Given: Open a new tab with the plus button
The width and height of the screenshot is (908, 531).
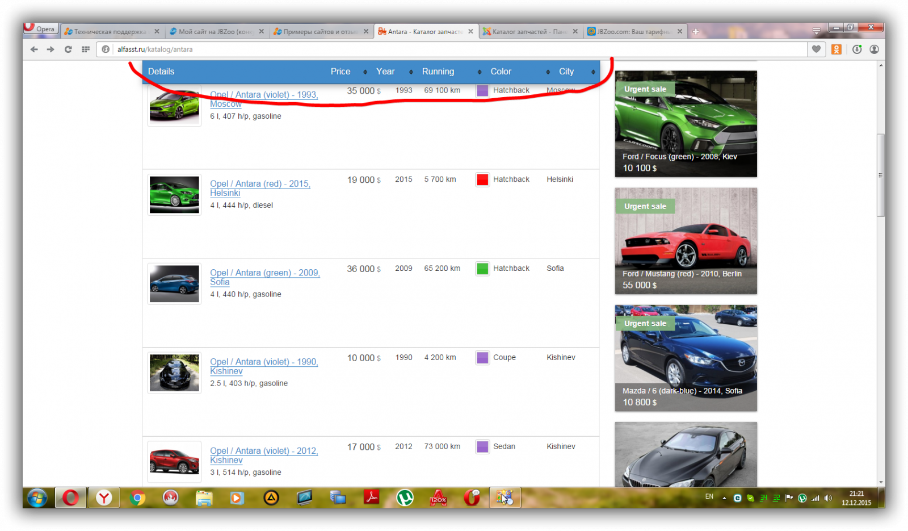Looking at the screenshot, I should point(696,32).
